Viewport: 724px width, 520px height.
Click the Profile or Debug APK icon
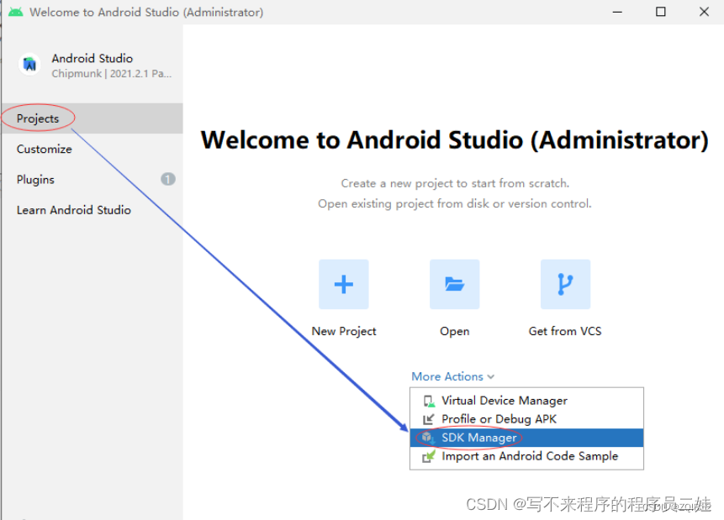pyautogui.click(x=429, y=419)
